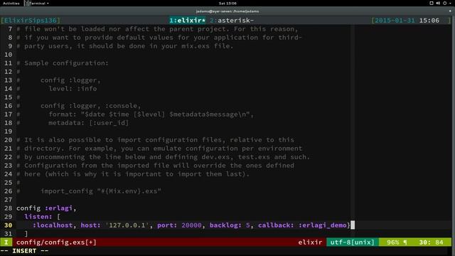
Task: Open the Activities overview
Action: click(11, 3)
